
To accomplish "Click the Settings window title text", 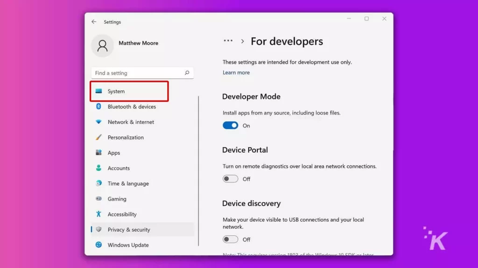I will tap(112, 22).
